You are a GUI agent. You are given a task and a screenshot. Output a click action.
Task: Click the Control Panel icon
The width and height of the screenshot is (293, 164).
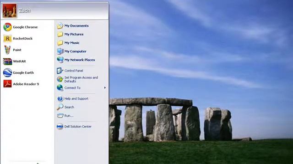click(60, 71)
